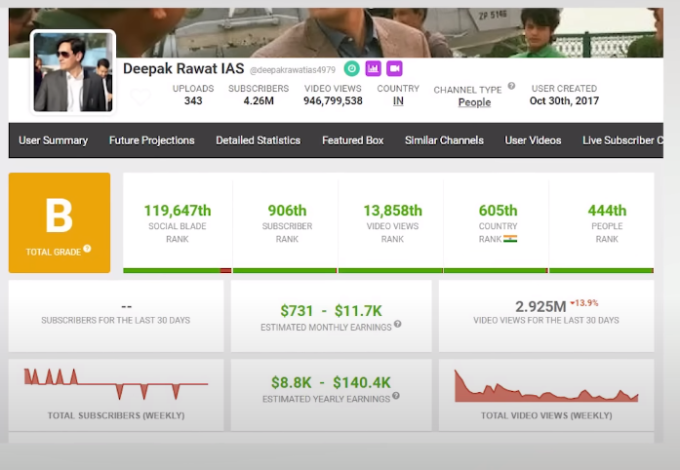
Task: Click the Channel Type help question mark
Action: tap(512, 86)
